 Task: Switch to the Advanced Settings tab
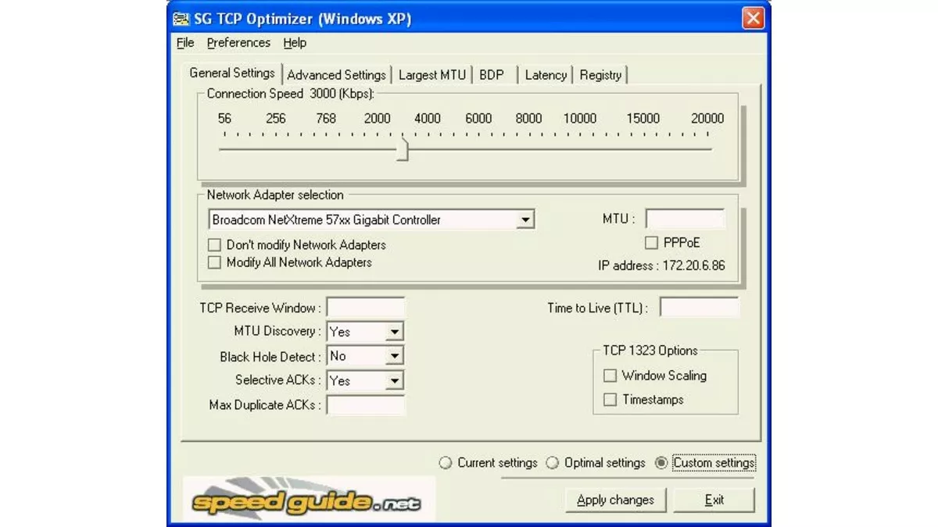pos(336,74)
